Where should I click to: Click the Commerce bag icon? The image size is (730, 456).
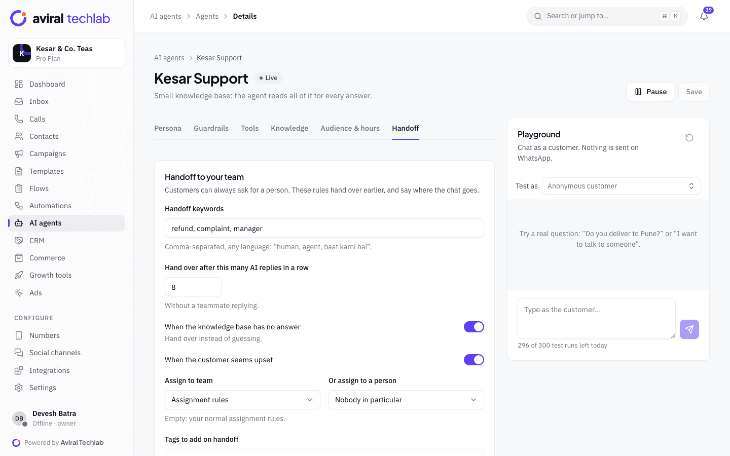tap(19, 258)
